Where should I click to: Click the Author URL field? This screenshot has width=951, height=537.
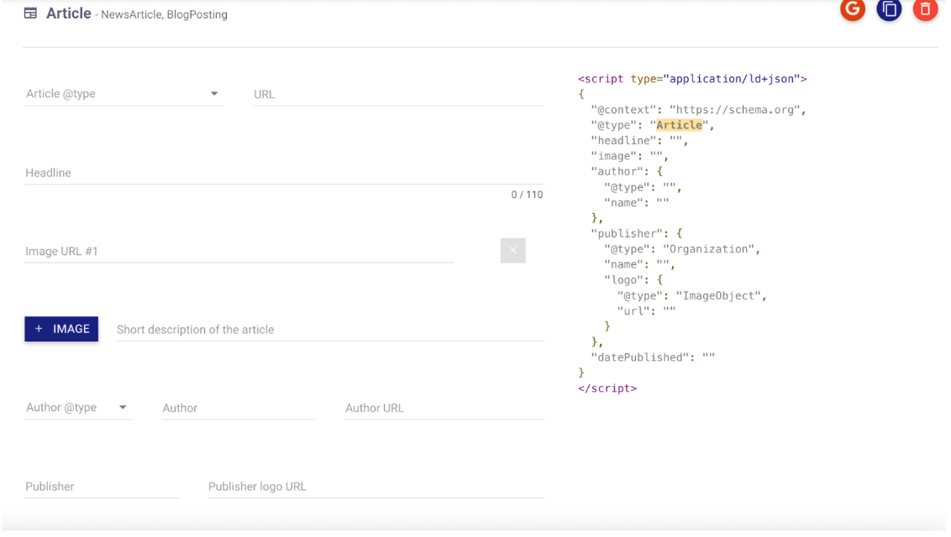(x=444, y=408)
